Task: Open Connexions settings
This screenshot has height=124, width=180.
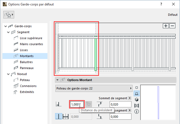Action: point(28,86)
